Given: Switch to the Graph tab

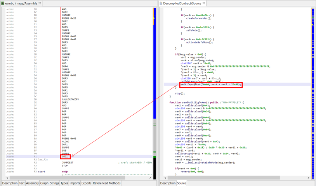Looking at the screenshot, I should click(44, 183).
